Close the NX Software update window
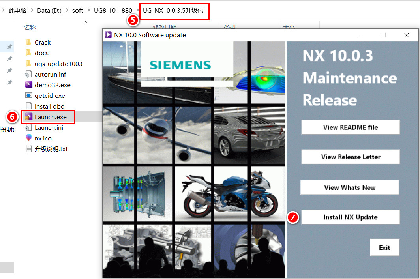Screen dimensions: 420x279 (406, 35)
